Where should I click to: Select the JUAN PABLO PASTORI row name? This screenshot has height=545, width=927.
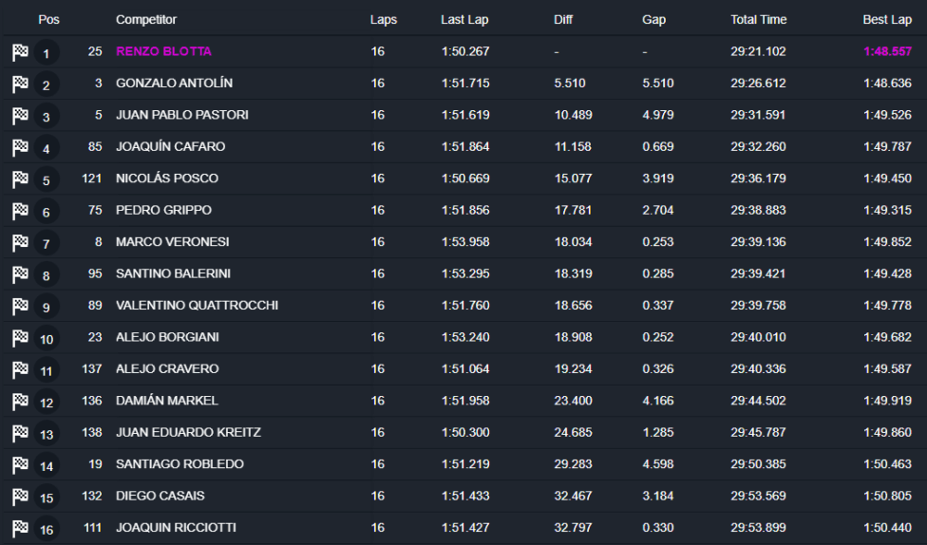(x=181, y=115)
